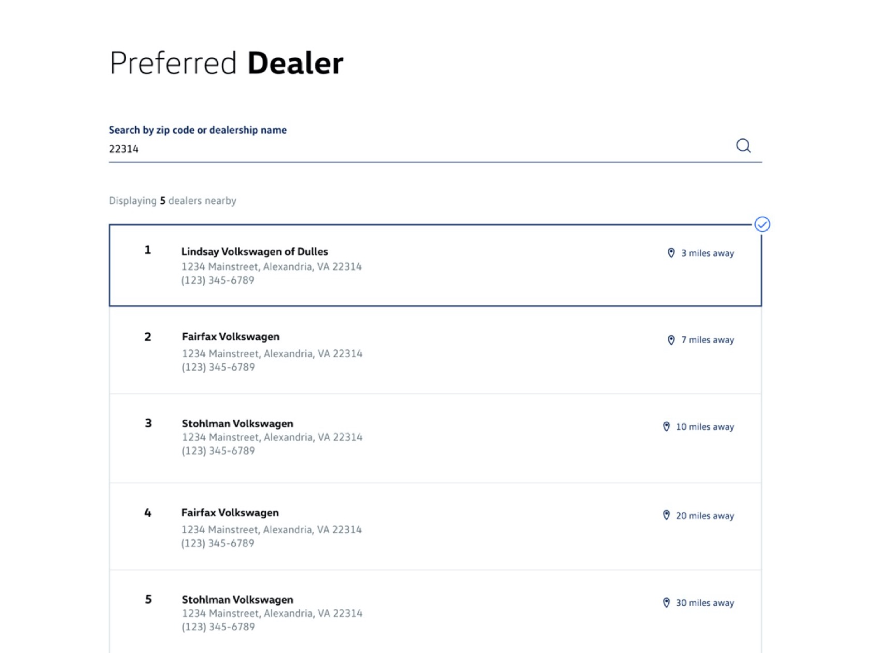Click the "20 miles away" distance text
This screenshot has width=871, height=653.
coord(705,516)
